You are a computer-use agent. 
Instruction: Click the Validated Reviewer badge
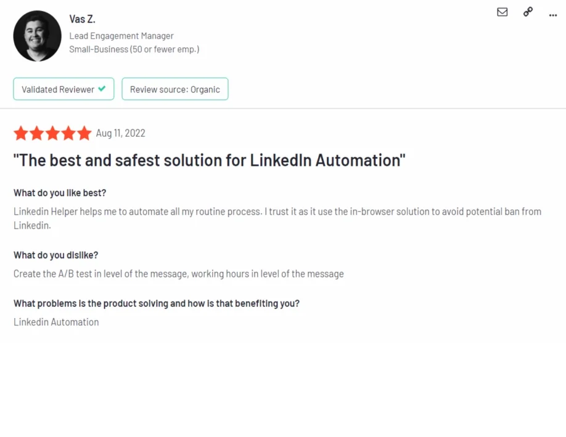pos(64,89)
